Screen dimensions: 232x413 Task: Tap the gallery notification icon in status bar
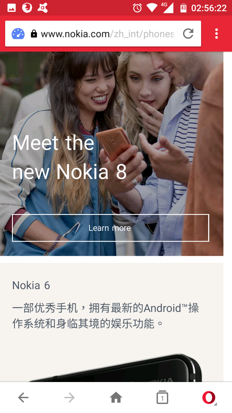pyautogui.click(x=12, y=8)
